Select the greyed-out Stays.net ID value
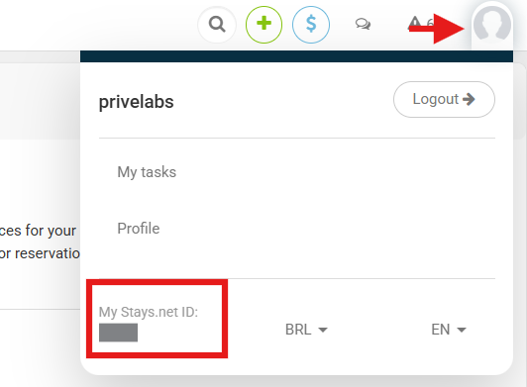Image resolution: width=527 pixels, height=387 pixels. [118, 333]
